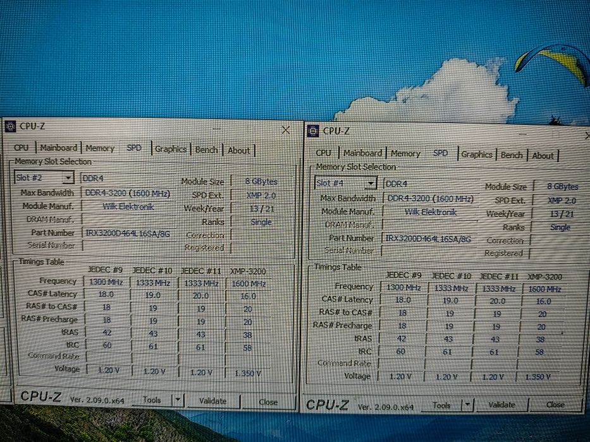Click XMP-3200 voltage 1.350 V in Slot #2 window

click(248, 373)
